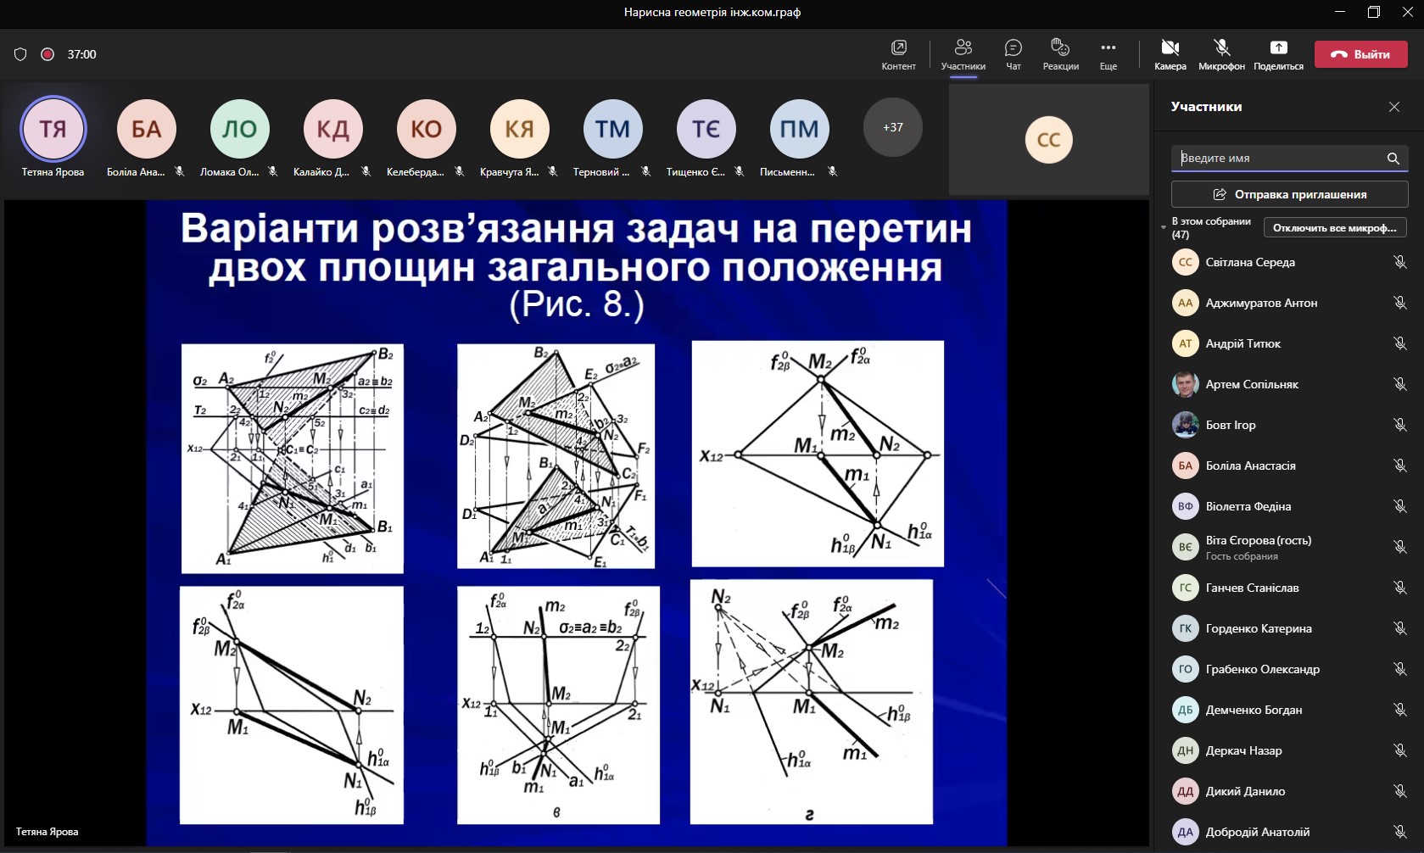1424x853 pixels.
Task: Select Тетяна Ярова participant avatar
Action: pyautogui.click(x=53, y=129)
